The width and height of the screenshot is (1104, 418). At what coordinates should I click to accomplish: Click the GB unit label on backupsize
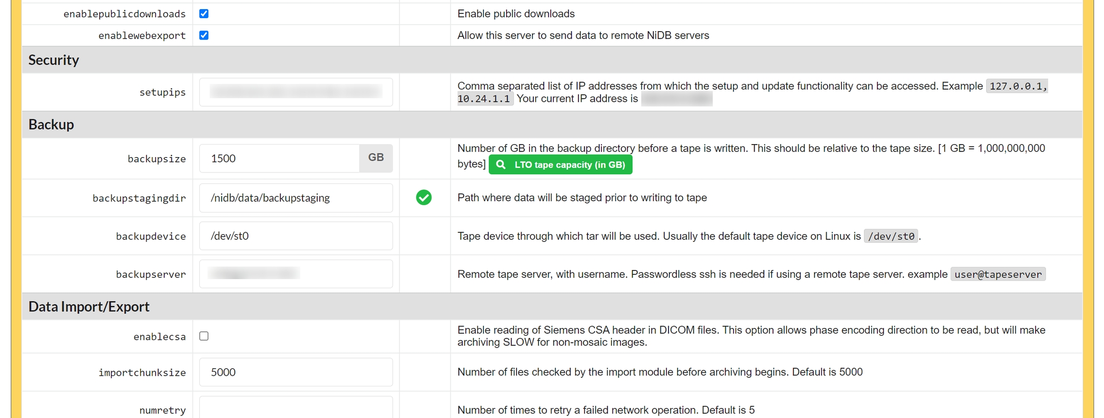click(376, 158)
